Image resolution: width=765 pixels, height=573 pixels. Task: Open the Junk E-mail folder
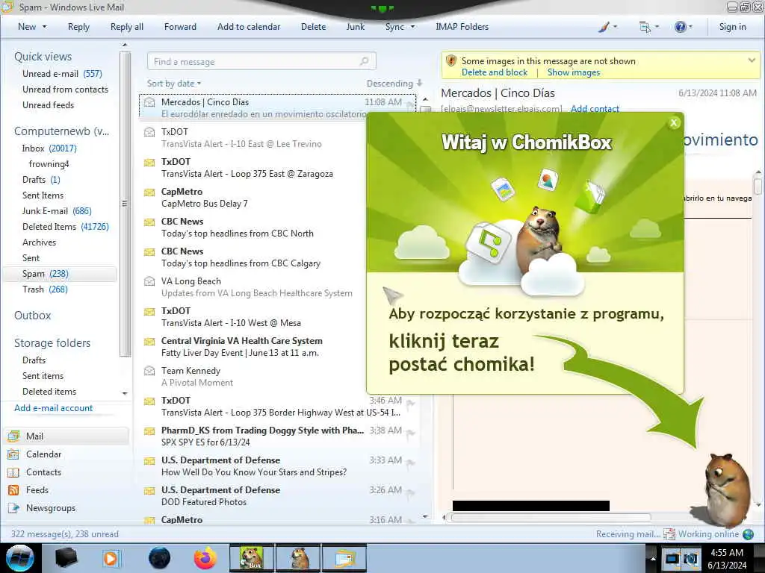tap(57, 211)
